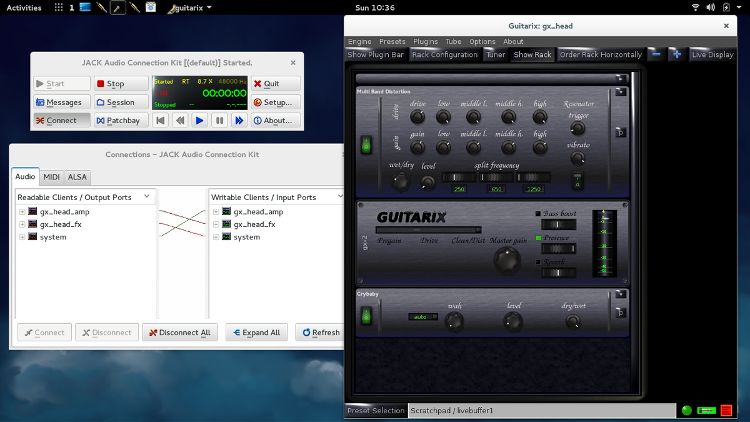This screenshot has width=750, height=422.
Task: Open the Presets menu
Action: pyautogui.click(x=392, y=41)
